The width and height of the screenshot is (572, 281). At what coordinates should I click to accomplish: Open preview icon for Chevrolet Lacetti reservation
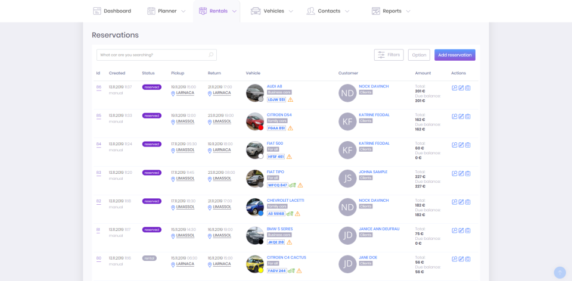tap(454, 202)
